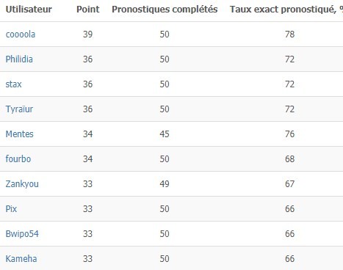The height and width of the screenshot is (270, 343).
Task: Open the Pix user link
Action: 11,209
